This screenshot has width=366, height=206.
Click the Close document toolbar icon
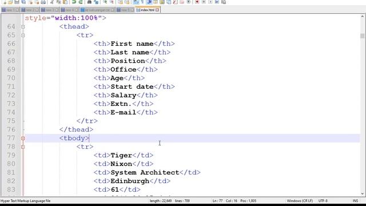[x=30, y=2]
